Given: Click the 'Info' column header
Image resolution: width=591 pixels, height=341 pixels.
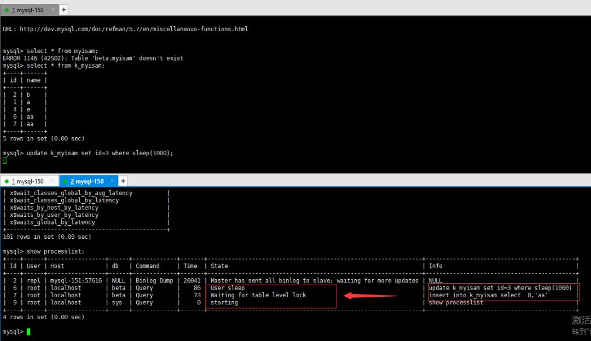Looking at the screenshot, I should coord(436,266).
